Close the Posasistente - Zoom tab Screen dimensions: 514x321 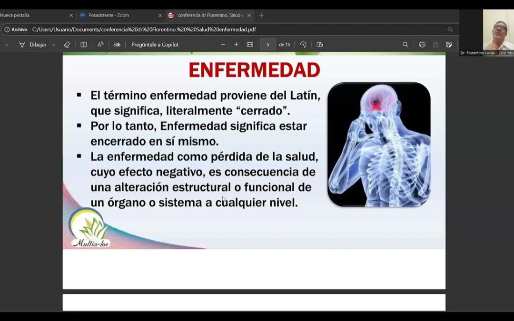coord(160,15)
